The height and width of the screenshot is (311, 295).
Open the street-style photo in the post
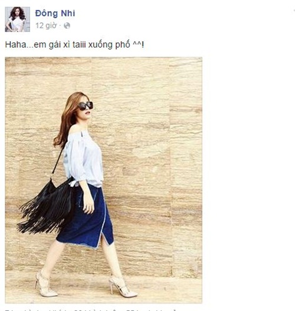coord(103,180)
